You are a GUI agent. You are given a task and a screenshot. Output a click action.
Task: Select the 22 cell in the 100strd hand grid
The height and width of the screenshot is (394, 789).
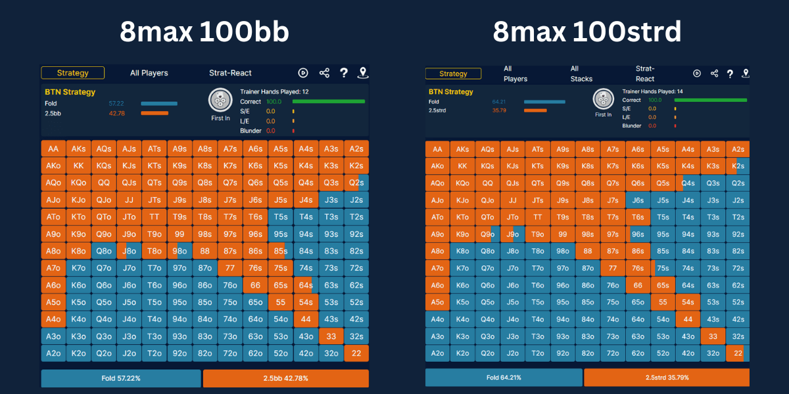coord(738,353)
